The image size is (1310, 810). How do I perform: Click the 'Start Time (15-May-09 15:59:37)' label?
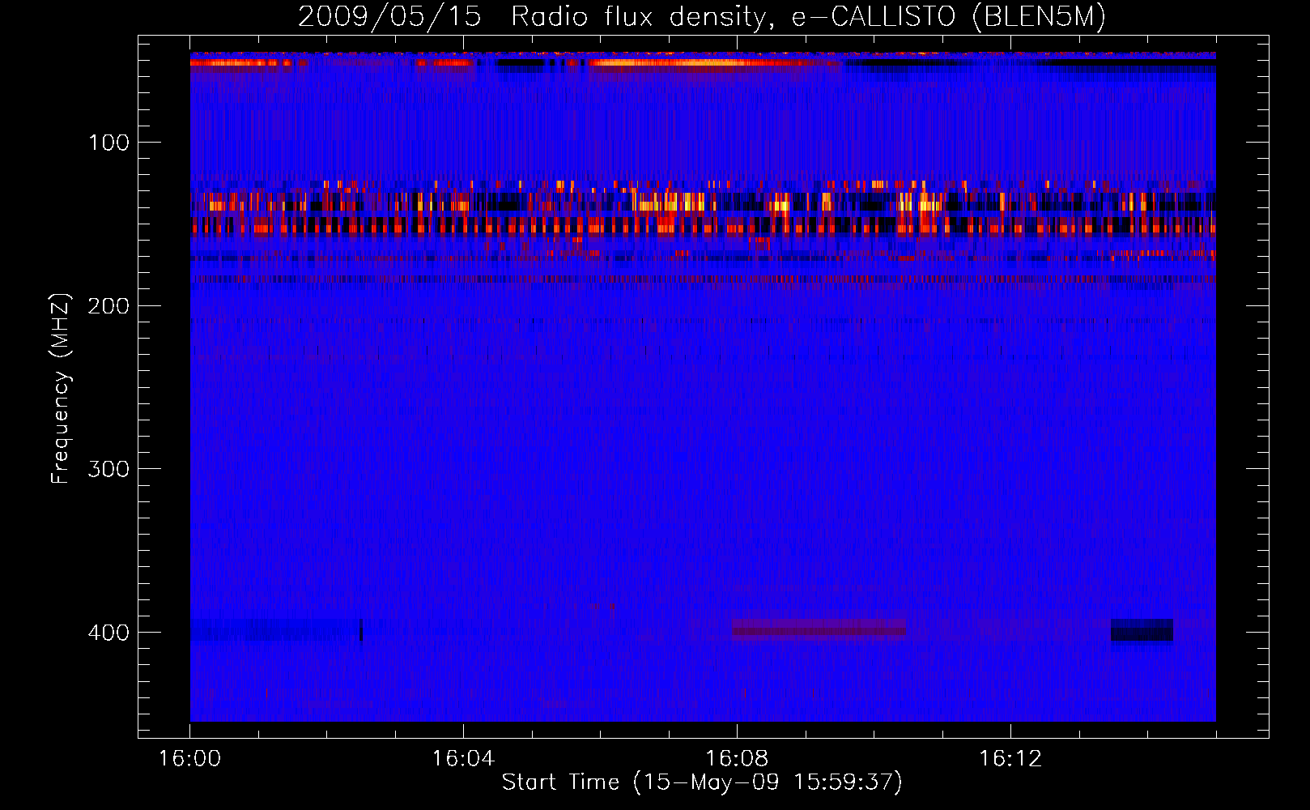702,782
